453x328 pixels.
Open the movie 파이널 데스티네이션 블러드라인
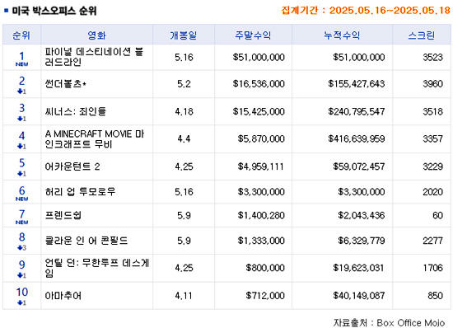[x=94, y=57]
